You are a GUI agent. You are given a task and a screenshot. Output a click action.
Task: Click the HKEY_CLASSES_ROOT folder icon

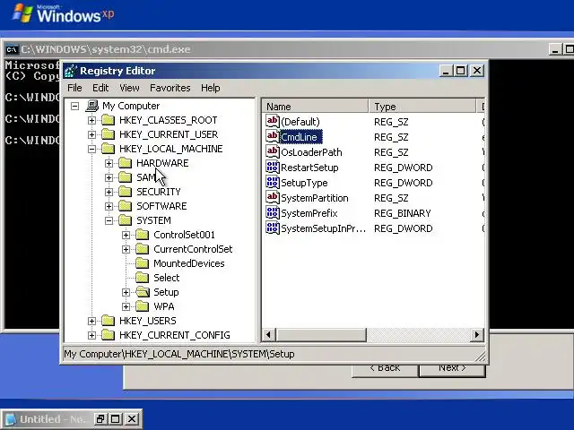tap(108, 120)
